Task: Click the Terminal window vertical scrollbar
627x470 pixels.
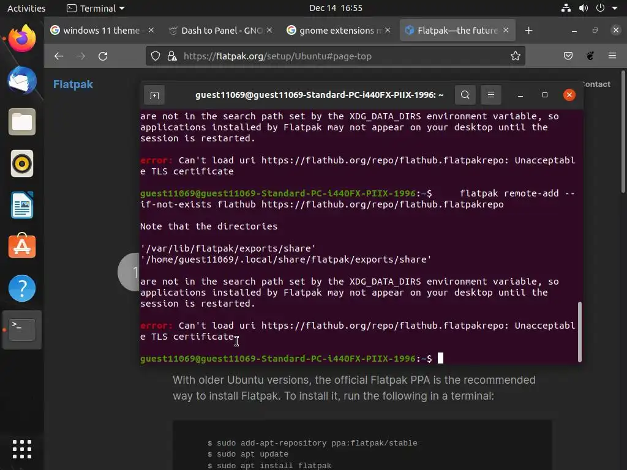Action: [580, 332]
